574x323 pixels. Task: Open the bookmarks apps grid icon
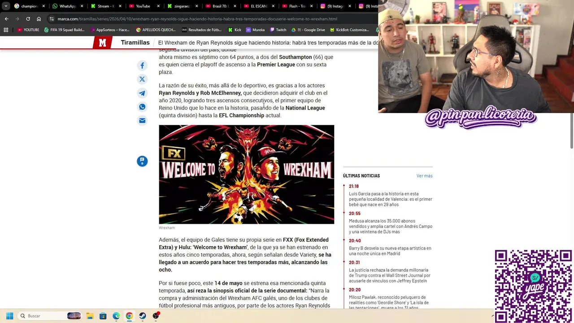click(x=6, y=30)
